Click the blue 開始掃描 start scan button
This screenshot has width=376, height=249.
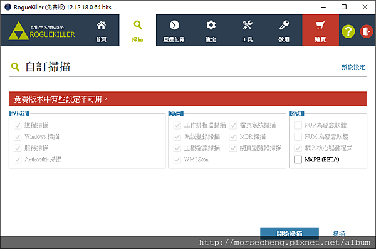point(290,233)
